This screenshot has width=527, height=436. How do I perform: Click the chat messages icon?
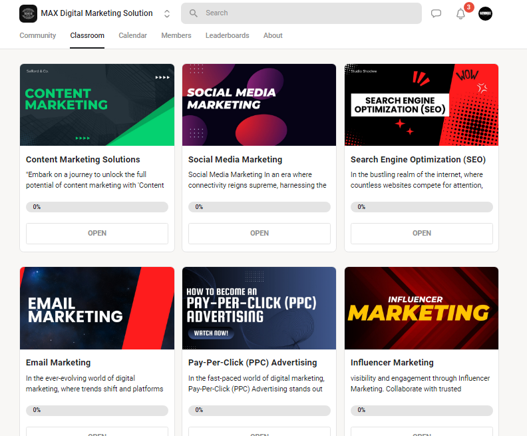click(x=436, y=13)
